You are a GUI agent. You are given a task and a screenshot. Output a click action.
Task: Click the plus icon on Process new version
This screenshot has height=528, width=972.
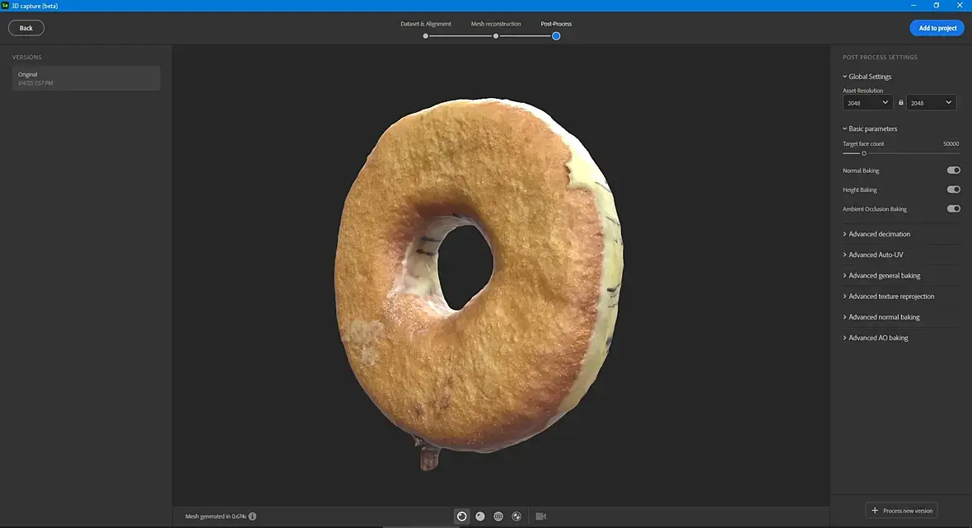coord(875,511)
